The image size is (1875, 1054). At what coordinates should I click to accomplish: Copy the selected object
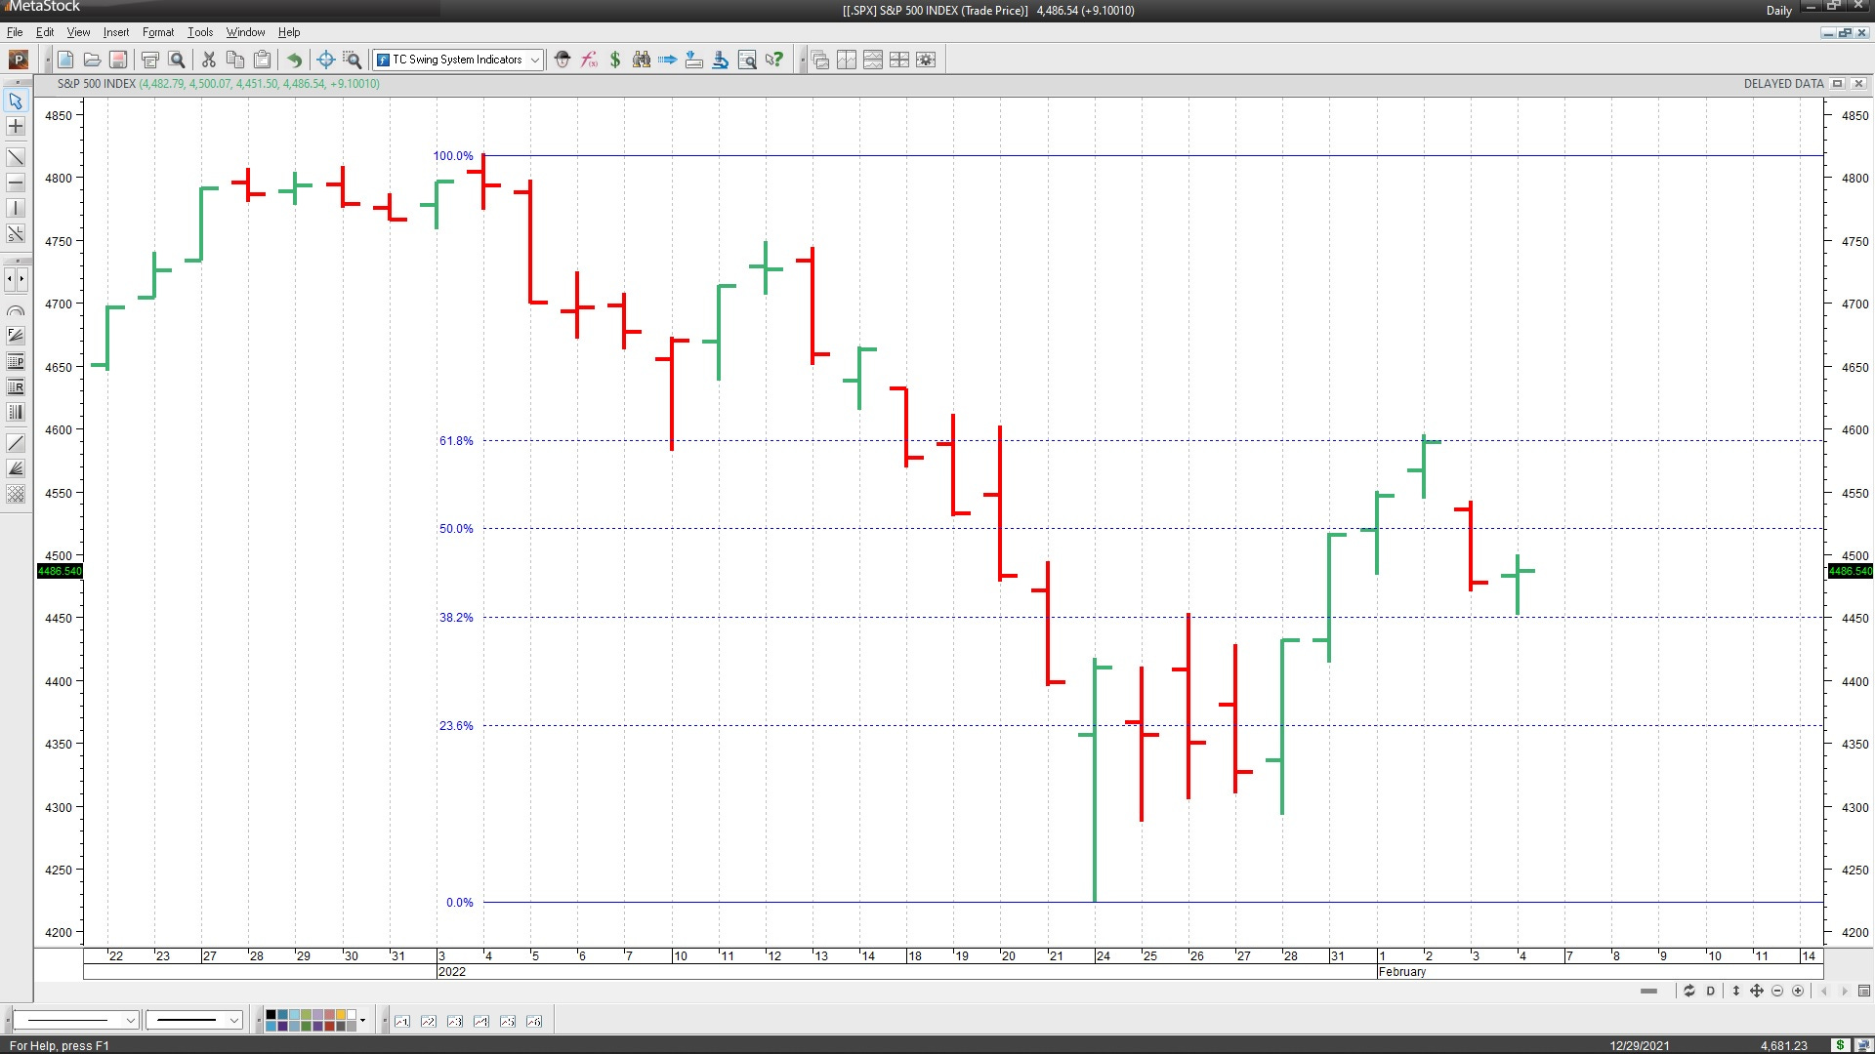[235, 60]
